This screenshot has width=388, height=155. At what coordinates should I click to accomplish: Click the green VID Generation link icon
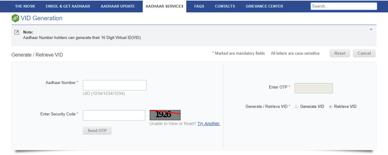point(15,18)
